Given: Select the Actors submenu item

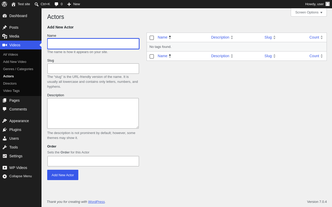Looking at the screenshot, I should (x=21, y=76).
